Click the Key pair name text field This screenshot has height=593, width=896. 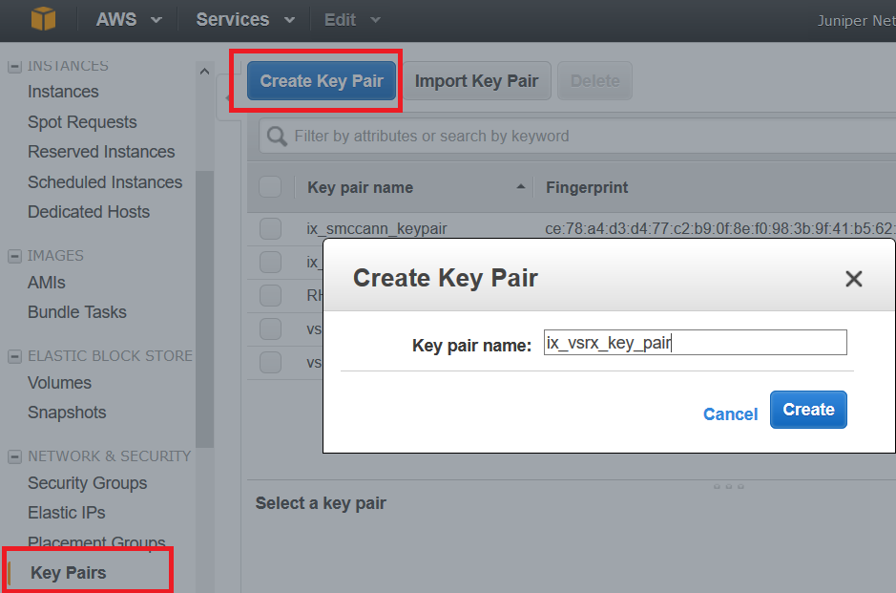point(695,343)
